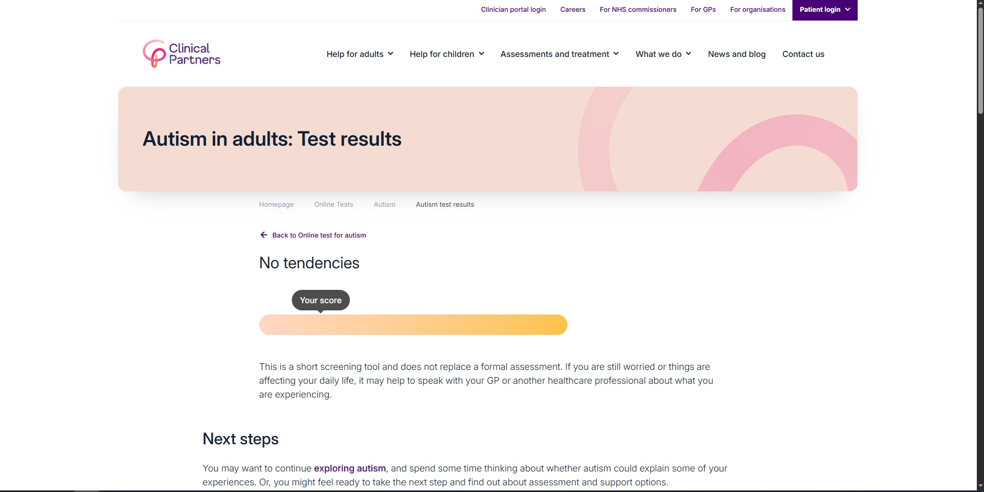This screenshot has height=492, width=984.
Task: Open Clinician portal login link
Action: [x=513, y=10]
